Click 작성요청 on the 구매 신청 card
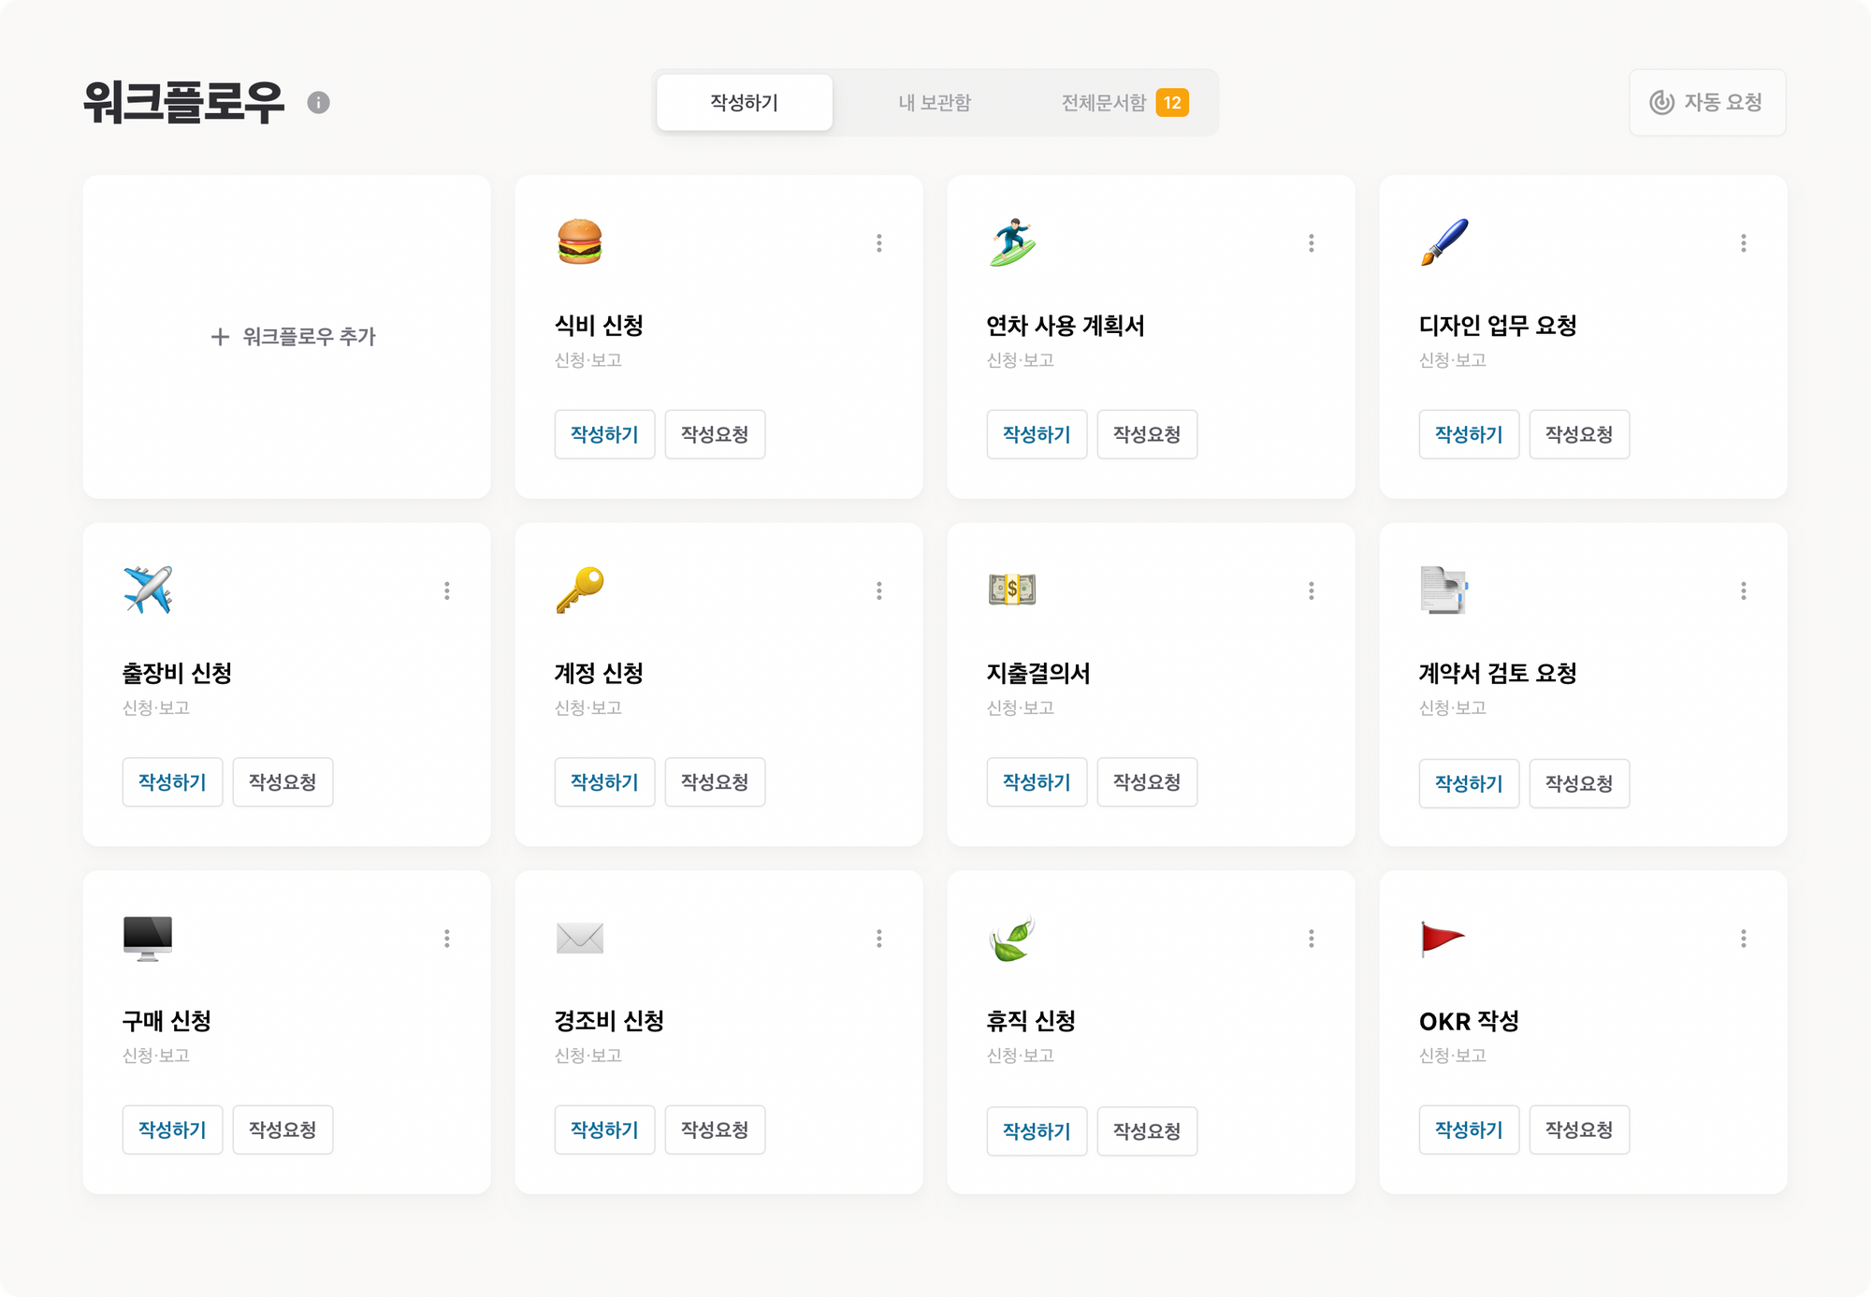This screenshot has height=1297, width=1871. (x=283, y=1129)
